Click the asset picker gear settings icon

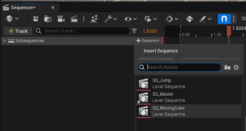tap(236, 67)
